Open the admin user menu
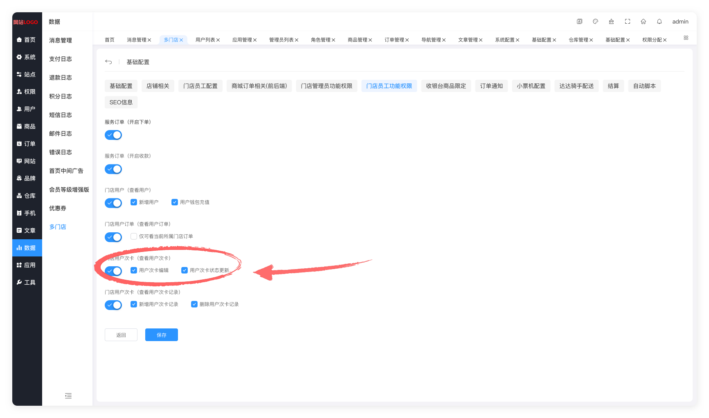This screenshot has width=709, height=418. 680,22
